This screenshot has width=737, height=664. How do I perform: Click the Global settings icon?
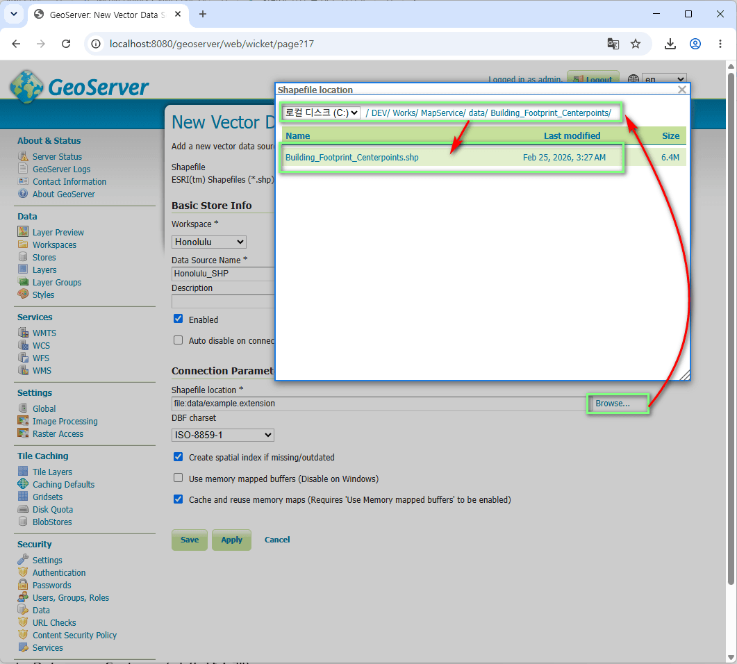point(22,408)
